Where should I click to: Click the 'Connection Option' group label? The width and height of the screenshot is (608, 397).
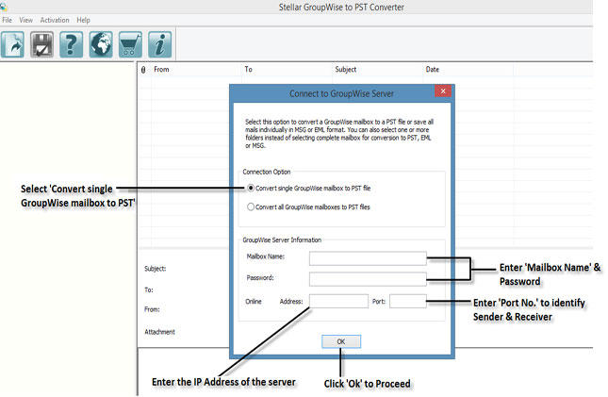pos(267,172)
